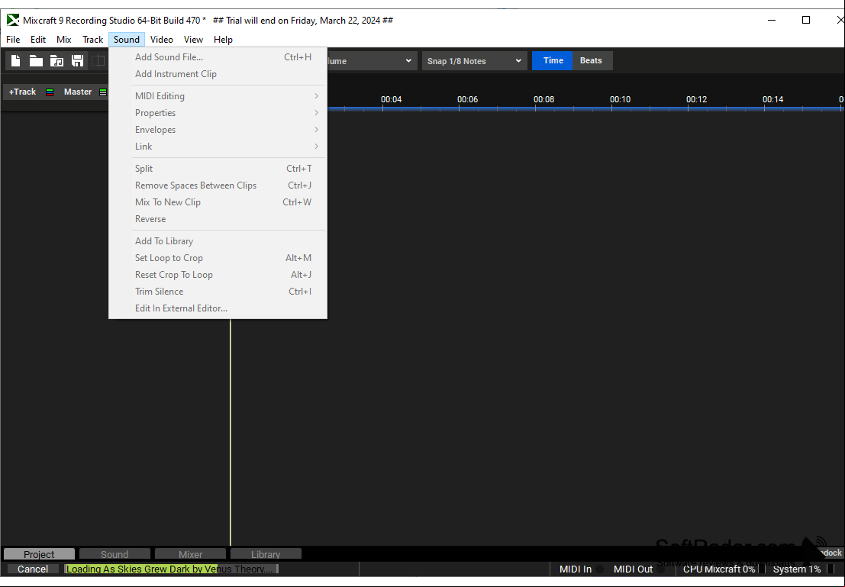Open the Snap 1/8 Notes dropdown

click(474, 61)
